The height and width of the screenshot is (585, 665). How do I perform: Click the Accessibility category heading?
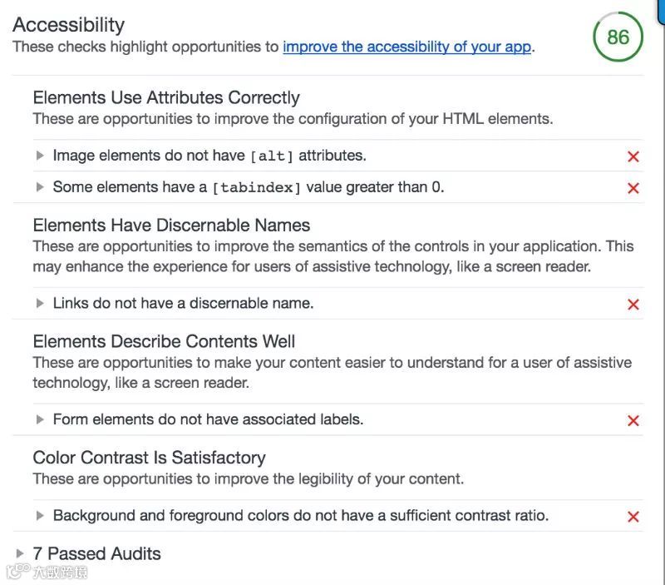pyautogui.click(x=68, y=25)
